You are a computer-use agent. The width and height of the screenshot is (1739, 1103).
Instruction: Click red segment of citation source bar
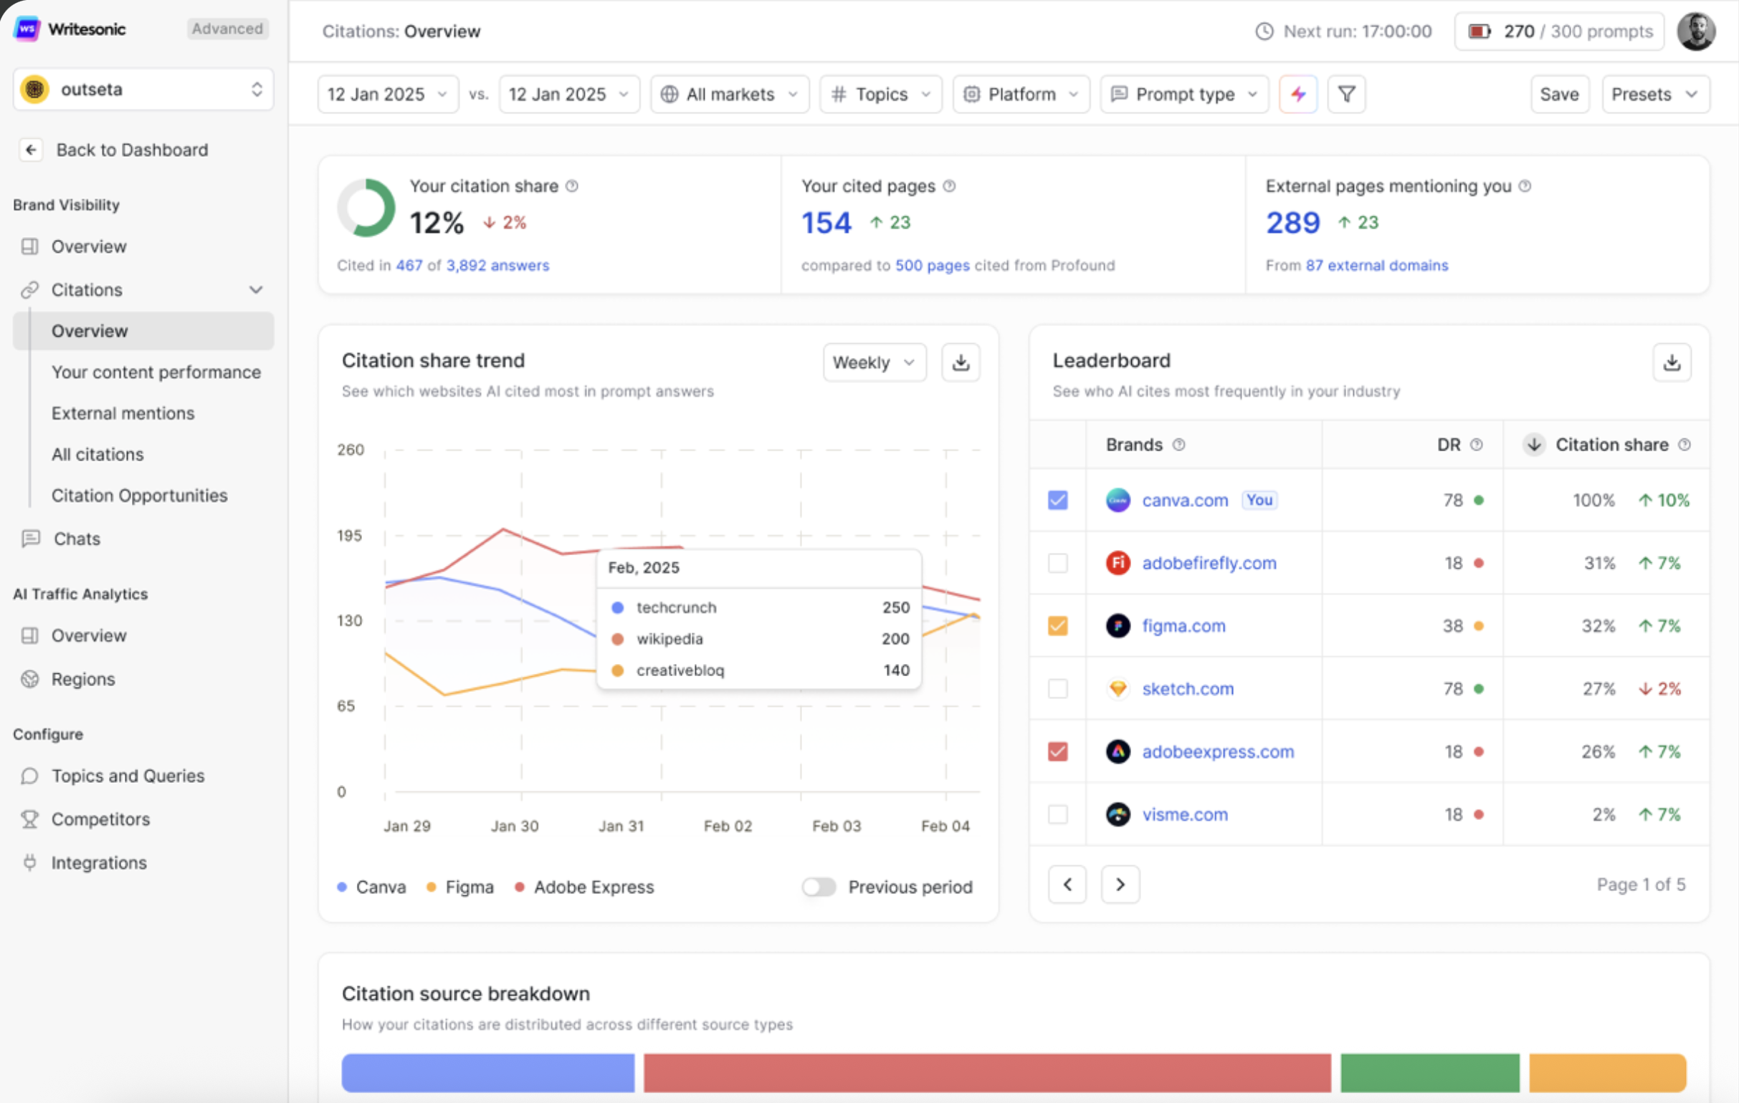pyautogui.click(x=986, y=1073)
